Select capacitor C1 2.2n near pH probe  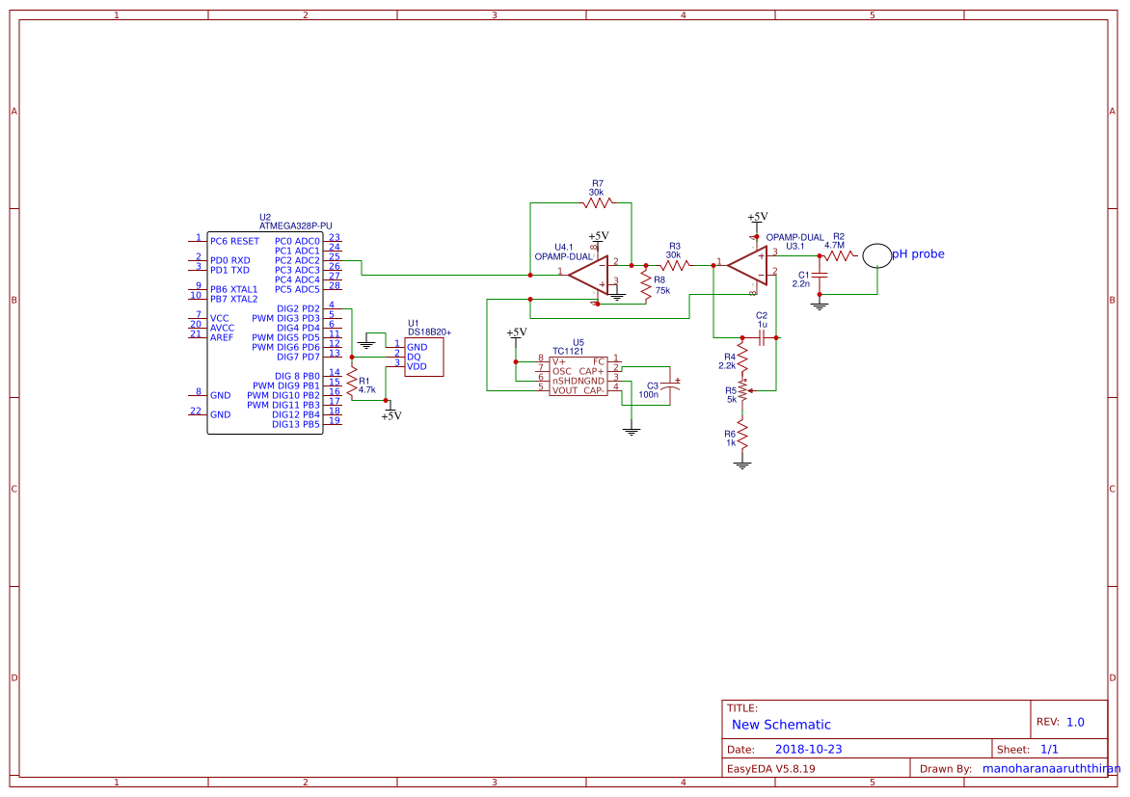point(820,277)
